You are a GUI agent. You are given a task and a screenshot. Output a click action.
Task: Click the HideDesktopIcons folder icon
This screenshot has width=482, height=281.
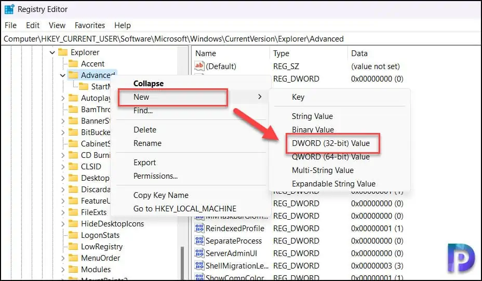(x=73, y=223)
